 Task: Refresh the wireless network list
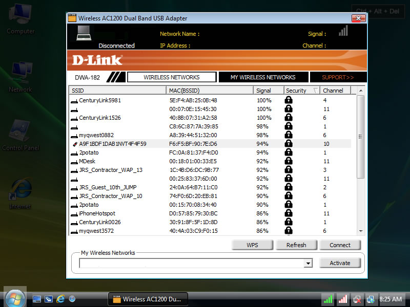point(296,245)
